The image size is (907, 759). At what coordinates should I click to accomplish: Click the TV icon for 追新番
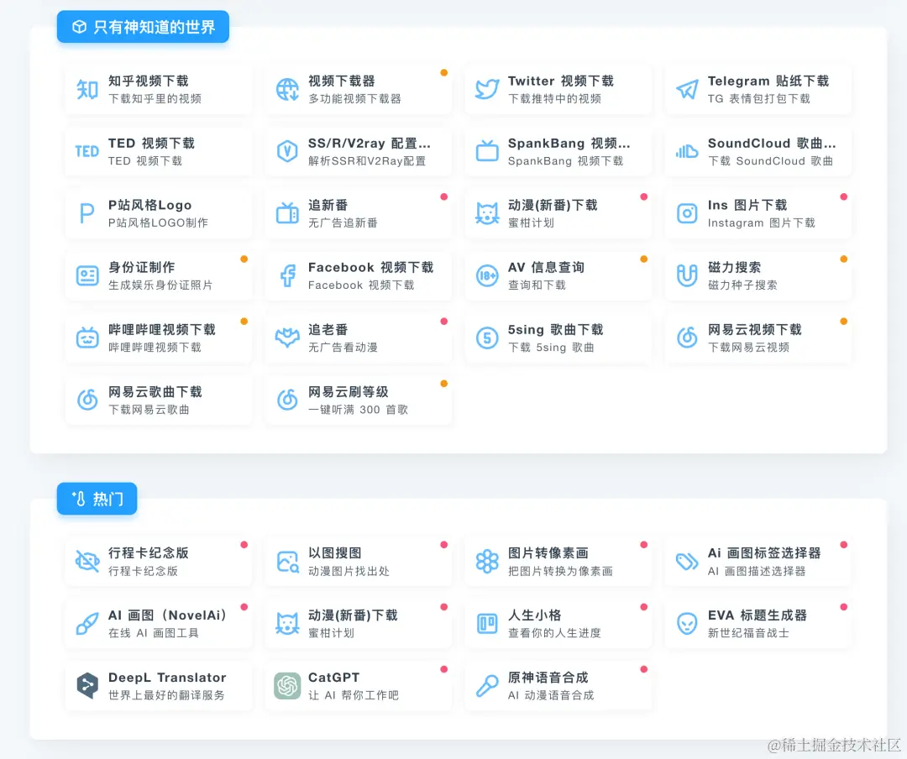(x=287, y=213)
